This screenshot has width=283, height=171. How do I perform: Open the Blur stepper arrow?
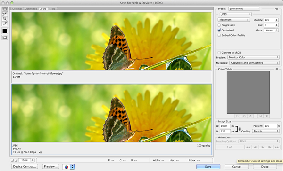tap(277, 25)
